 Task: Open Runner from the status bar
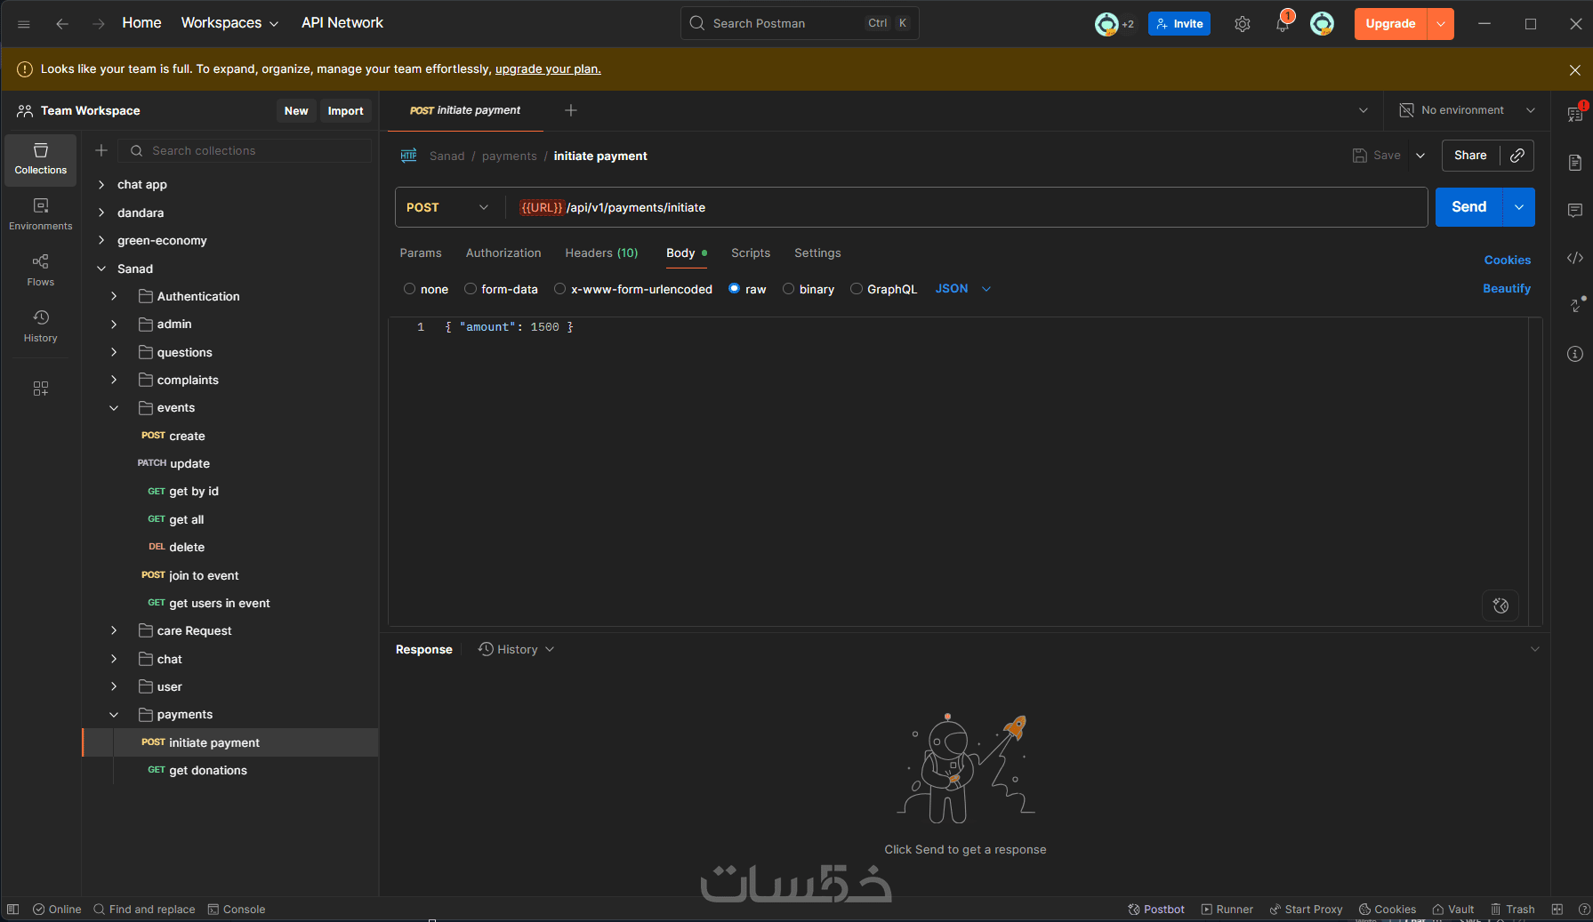point(1227,910)
